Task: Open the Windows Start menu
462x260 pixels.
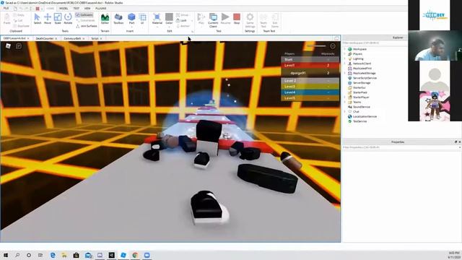Action: click(x=6, y=255)
